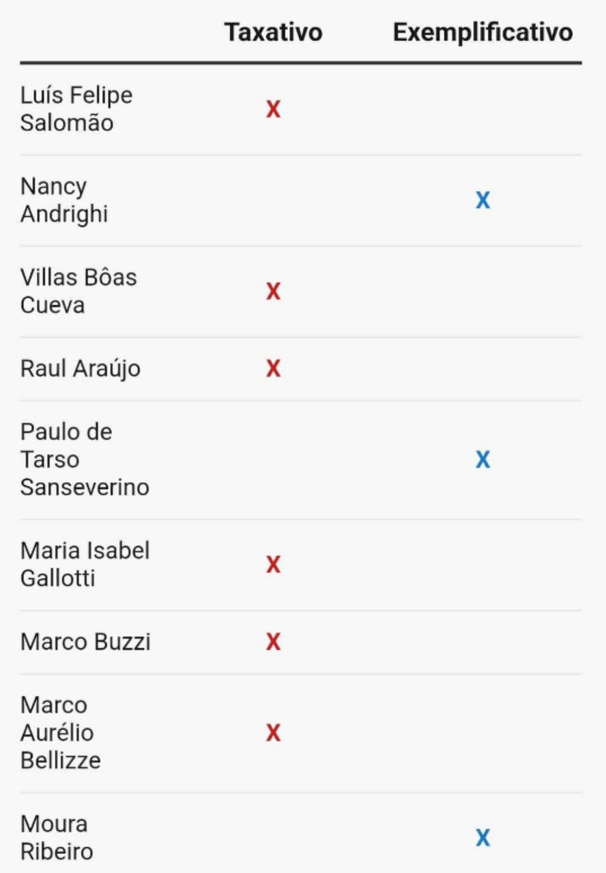Screen dimensions: 606x873
Task: Select the Exemplificativo column header
Action: click(x=483, y=32)
